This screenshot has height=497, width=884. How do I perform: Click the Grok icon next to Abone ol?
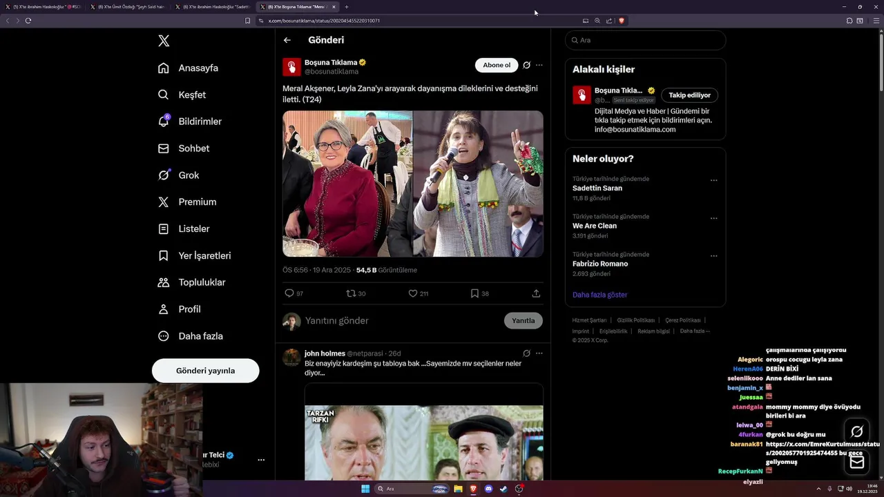526,65
